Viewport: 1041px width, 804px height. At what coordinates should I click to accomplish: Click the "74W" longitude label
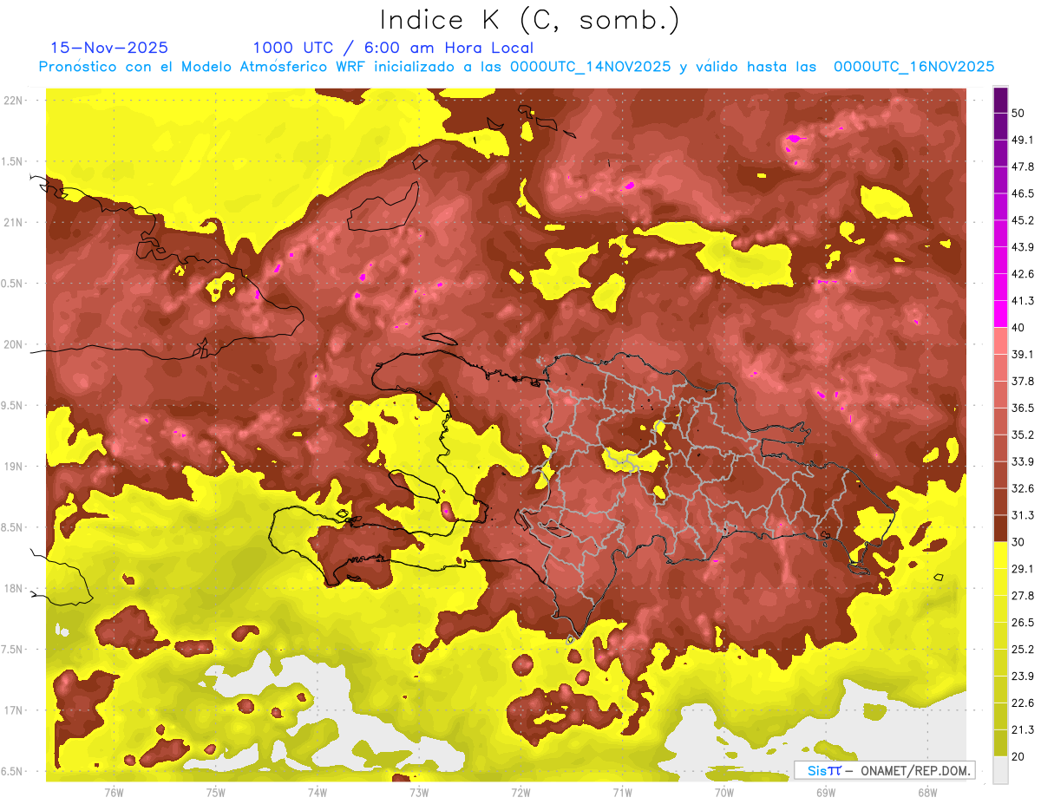click(317, 792)
